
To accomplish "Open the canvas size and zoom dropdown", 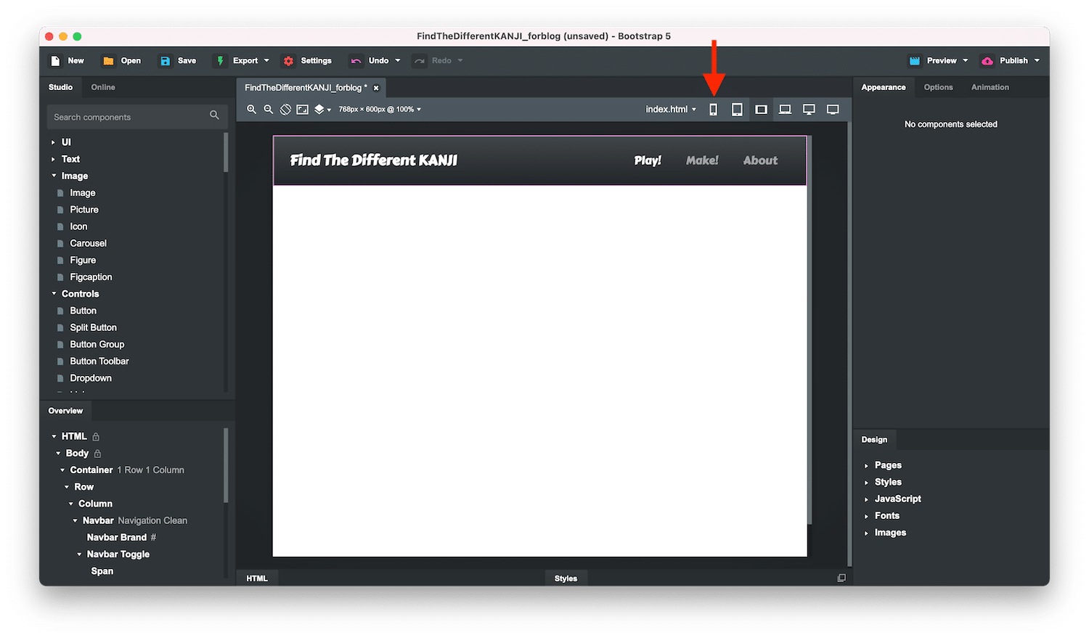I will [x=380, y=110].
